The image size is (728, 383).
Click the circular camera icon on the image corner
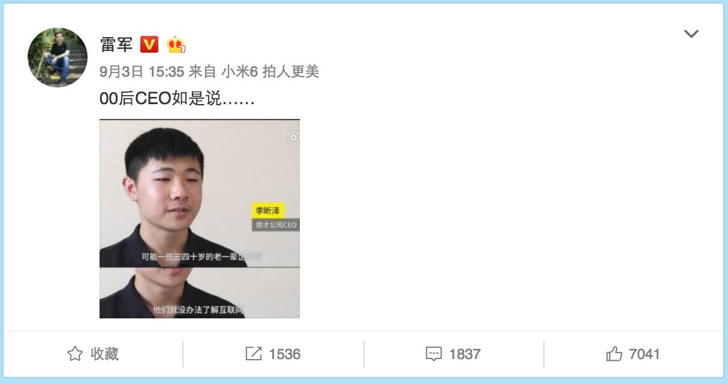[x=293, y=138]
